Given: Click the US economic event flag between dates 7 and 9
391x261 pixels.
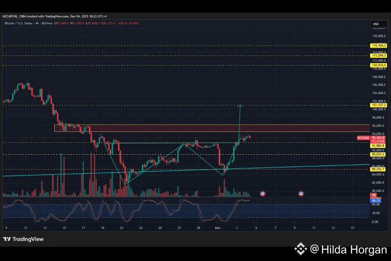Looking at the screenshot, I should (301, 194).
